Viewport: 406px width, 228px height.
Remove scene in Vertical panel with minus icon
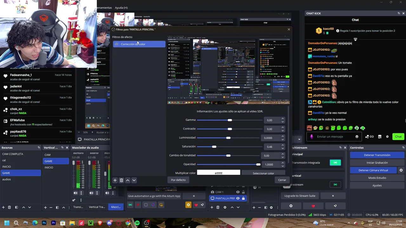(x=51, y=207)
